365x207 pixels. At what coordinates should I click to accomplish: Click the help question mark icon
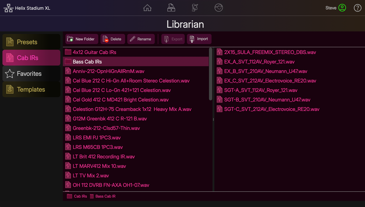[x=357, y=8]
